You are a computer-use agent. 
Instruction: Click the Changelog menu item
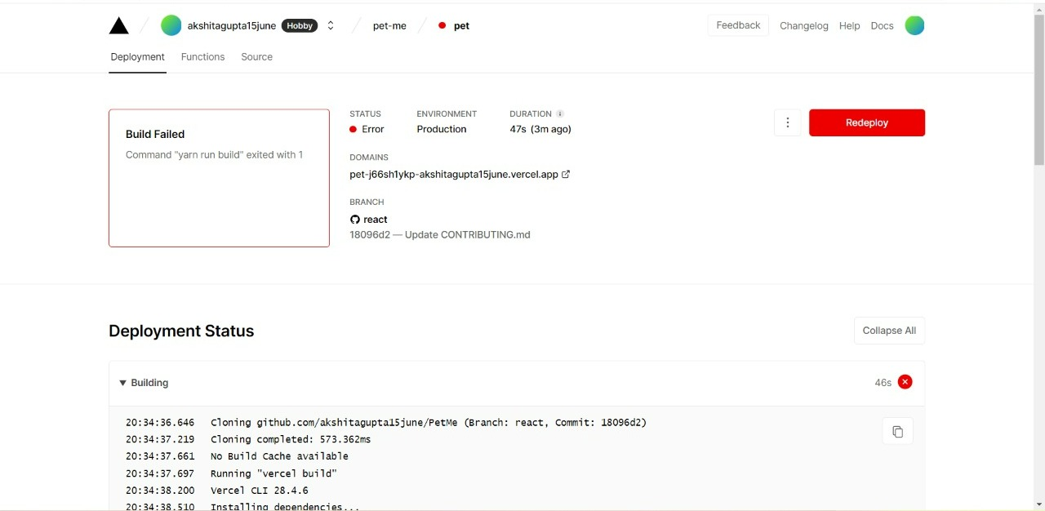803,25
